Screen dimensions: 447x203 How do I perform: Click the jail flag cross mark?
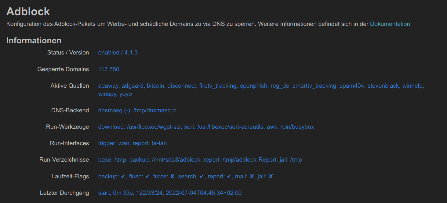coord(271,176)
